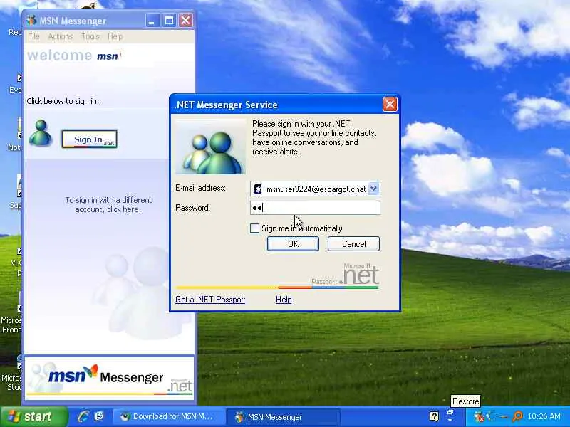Close the .NET Messenger Service dialog
The width and height of the screenshot is (570, 427).
(x=390, y=105)
